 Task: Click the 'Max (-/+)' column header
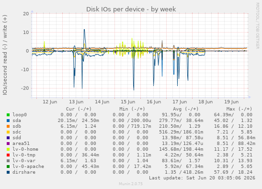coord(239,109)
